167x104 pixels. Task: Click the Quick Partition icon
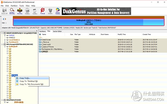pyautogui.click(x=27, y=11)
